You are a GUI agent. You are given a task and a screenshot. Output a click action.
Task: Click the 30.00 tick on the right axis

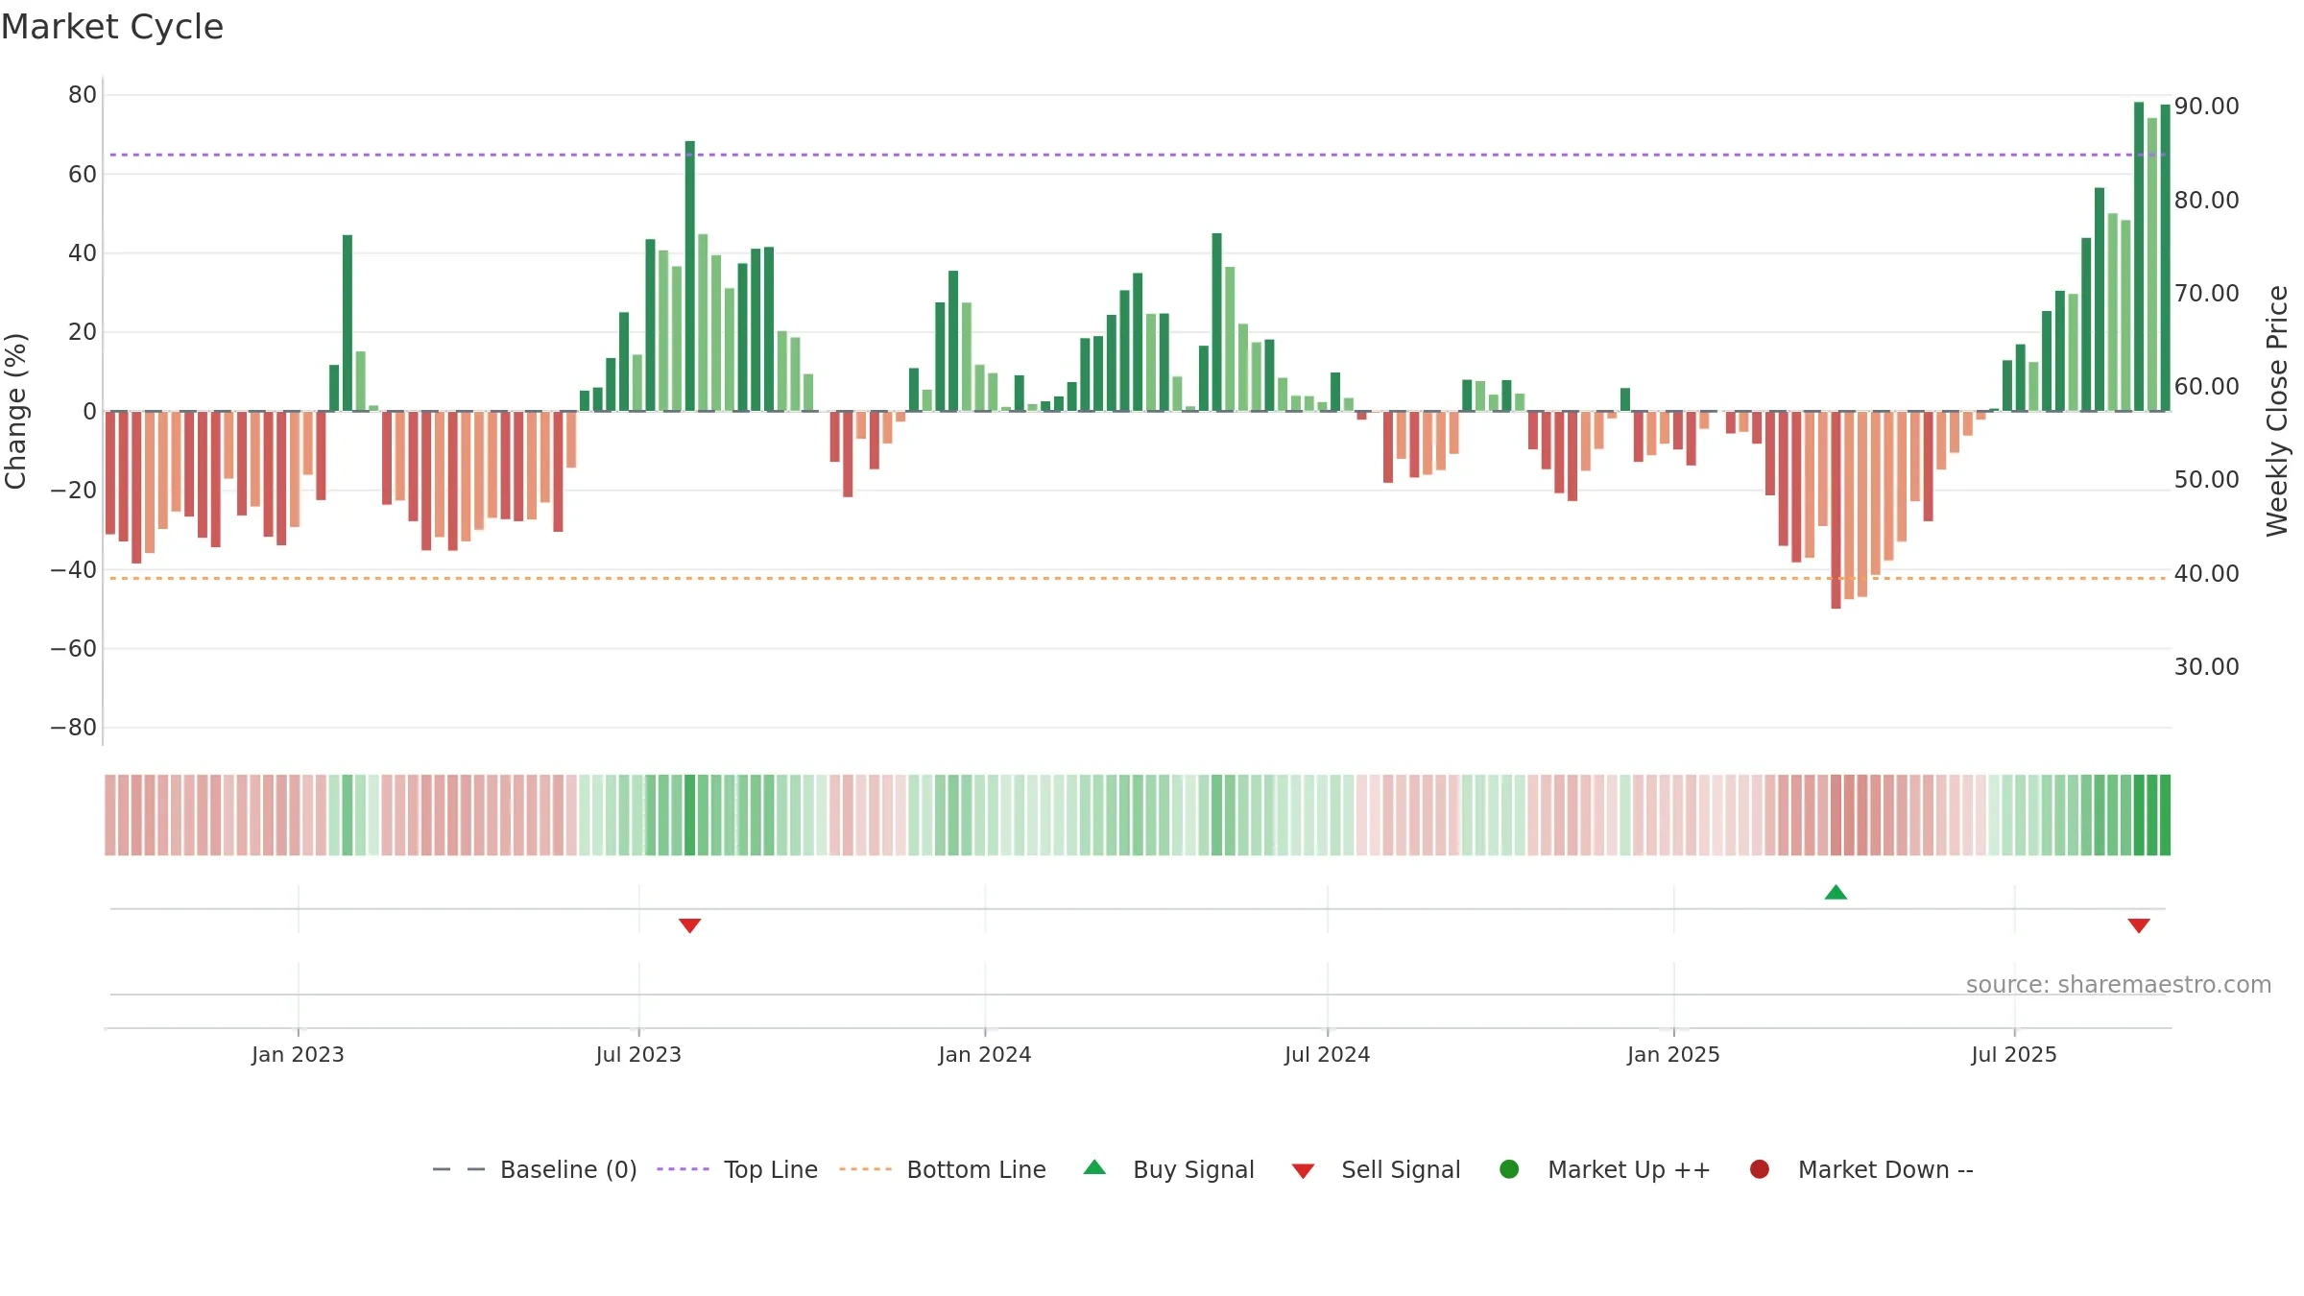tap(2206, 666)
